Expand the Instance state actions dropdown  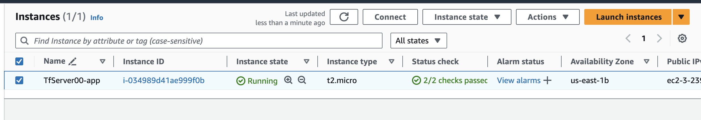[467, 17]
